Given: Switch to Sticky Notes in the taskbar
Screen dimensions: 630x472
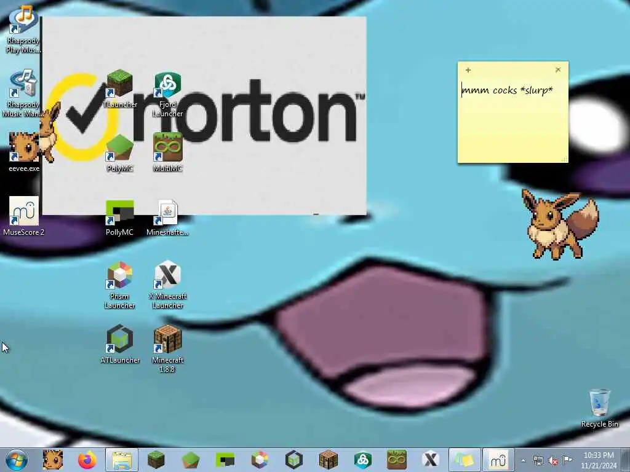Looking at the screenshot, I should tap(465, 460).
